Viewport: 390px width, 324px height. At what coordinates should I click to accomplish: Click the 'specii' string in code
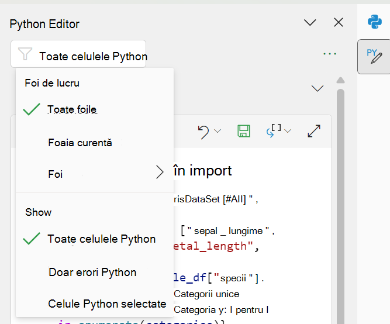pyautogui.click(x=233, y=278)
